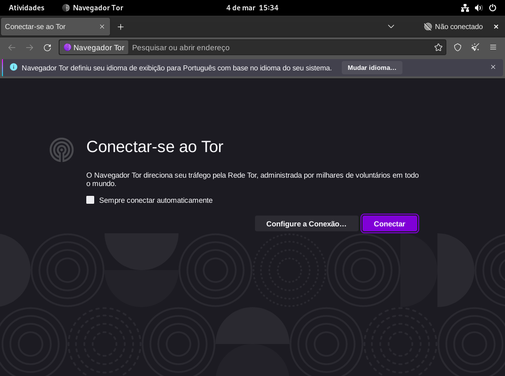This screenshot has width=505, height=376.
Task: Click the Sempre conectar automaticamente label
Action: pos(156,200)
